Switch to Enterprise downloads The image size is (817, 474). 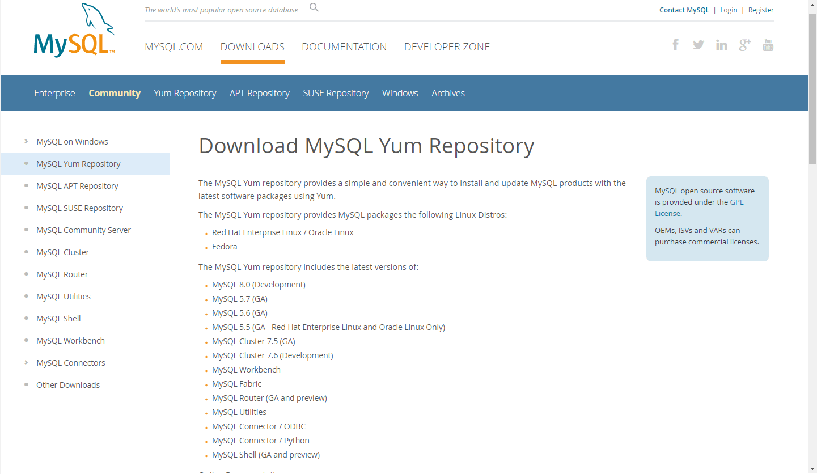coord(54,93)
